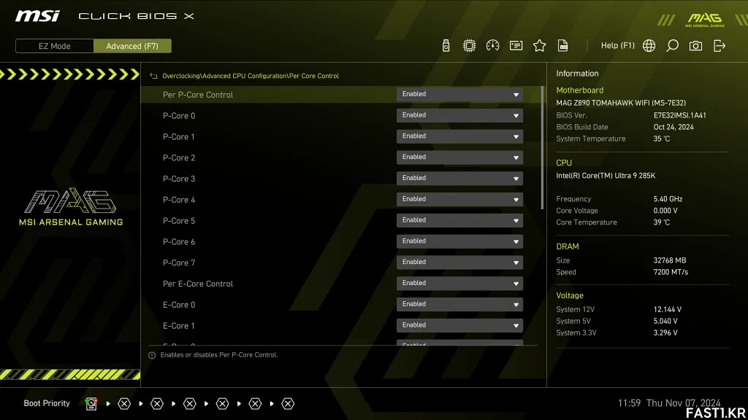Viewport: 748px width, 420px height.
Task: Open P-Core 6 dropdown
Action: pos(459,241)
